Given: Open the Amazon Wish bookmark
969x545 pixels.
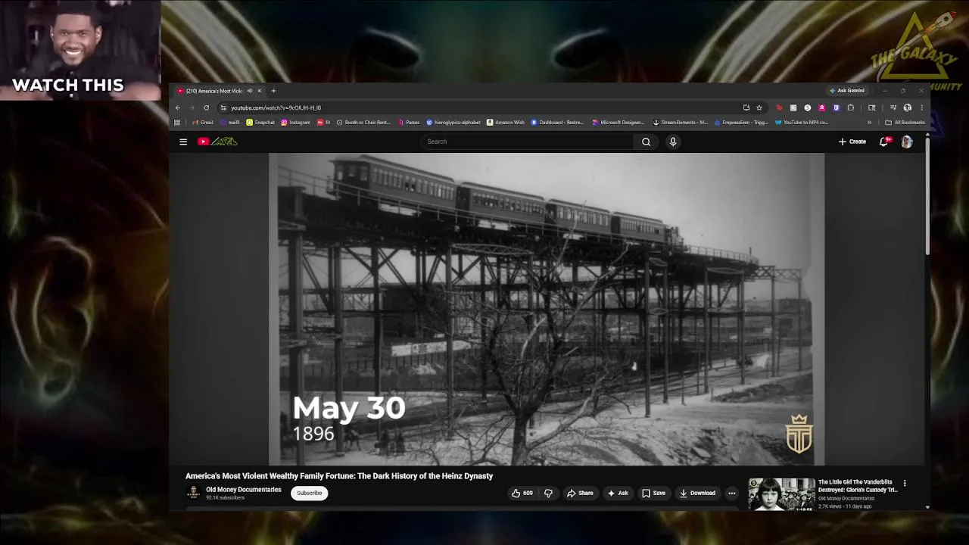Looking at the screenshot, I should [506, 123].
